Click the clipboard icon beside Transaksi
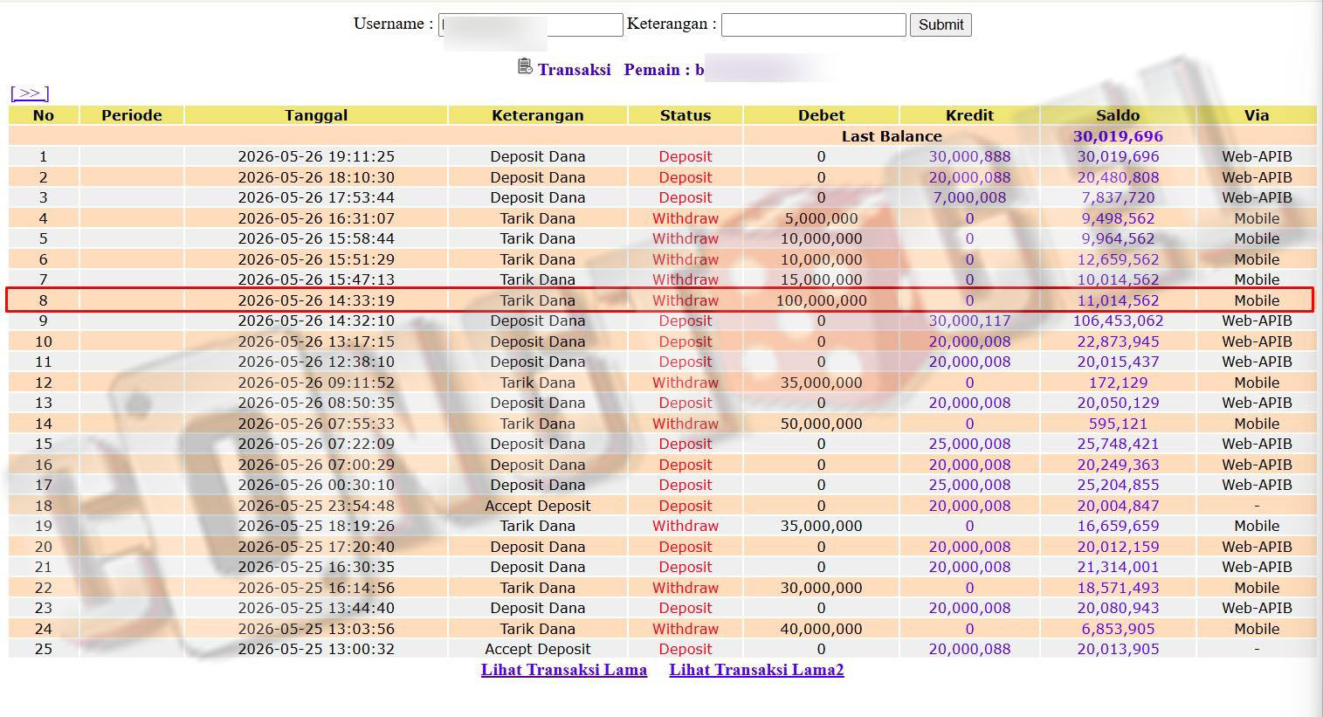 coord(525,66)
